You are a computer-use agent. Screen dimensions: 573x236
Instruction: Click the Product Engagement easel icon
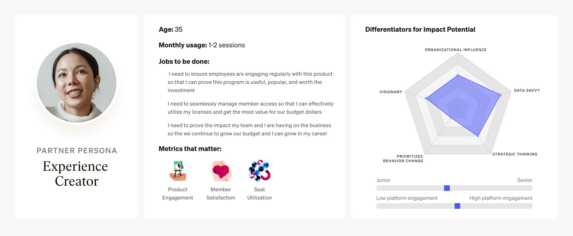178,171
